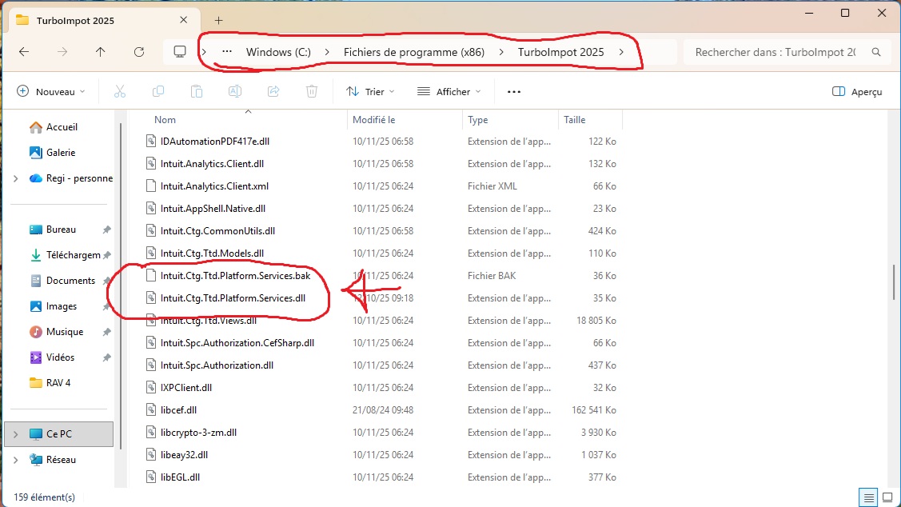Click the search magnifier icon
Screen dimensions: 901x507
(876, 52)
